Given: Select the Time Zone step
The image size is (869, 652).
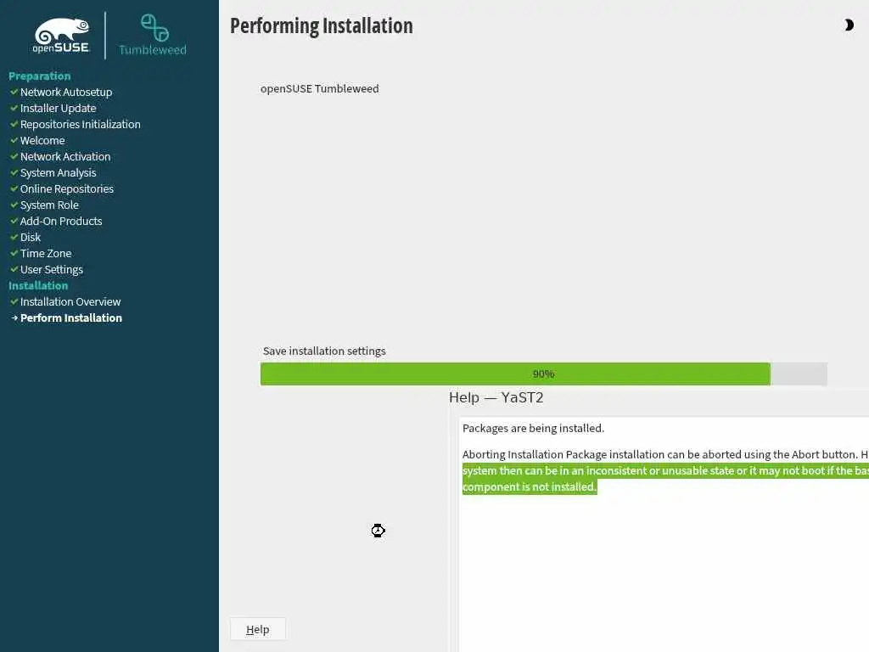Looking at the screenshot, I should point(46,253).
